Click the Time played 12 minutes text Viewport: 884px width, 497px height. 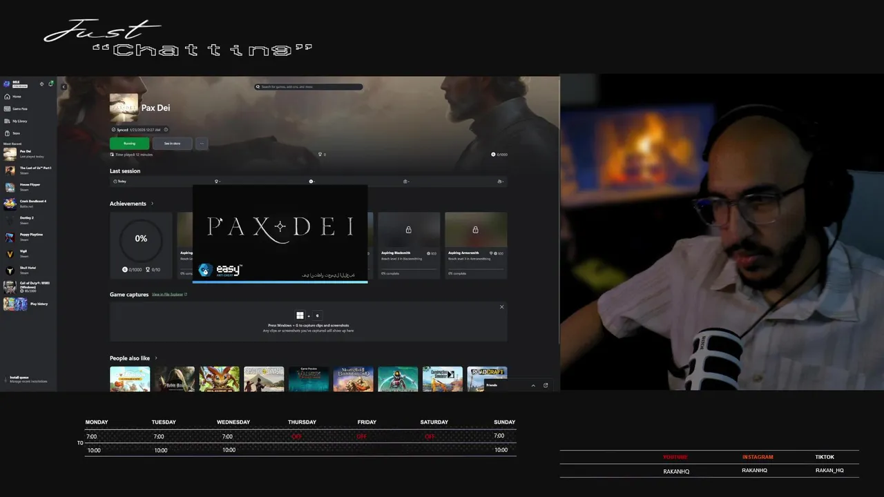tap(133, 155)
